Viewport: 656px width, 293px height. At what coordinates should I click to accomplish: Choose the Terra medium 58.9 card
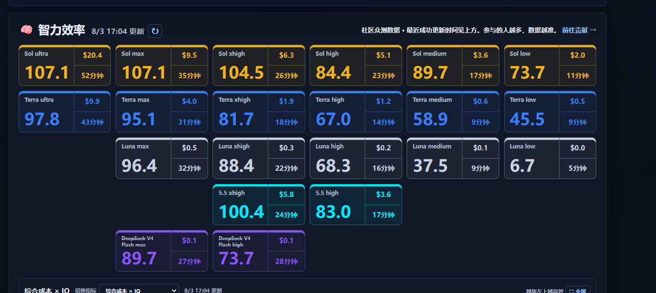point(453,112)
